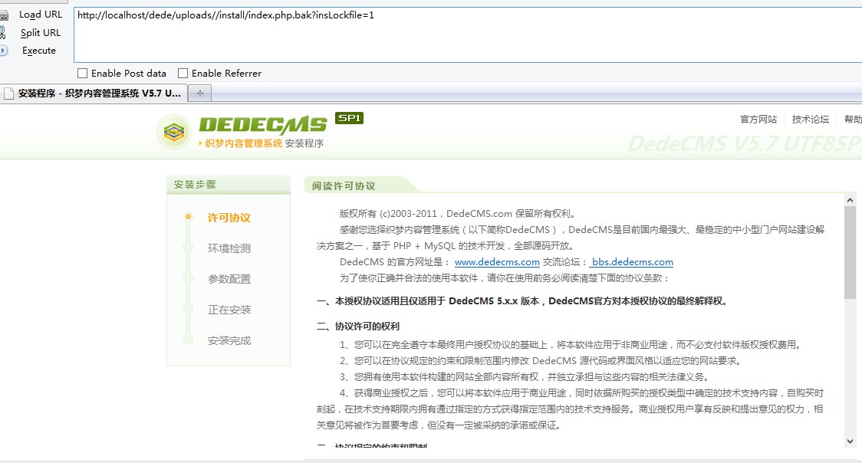Open a new tab with the plus button

pyautogui.click(x=200, y=94)
